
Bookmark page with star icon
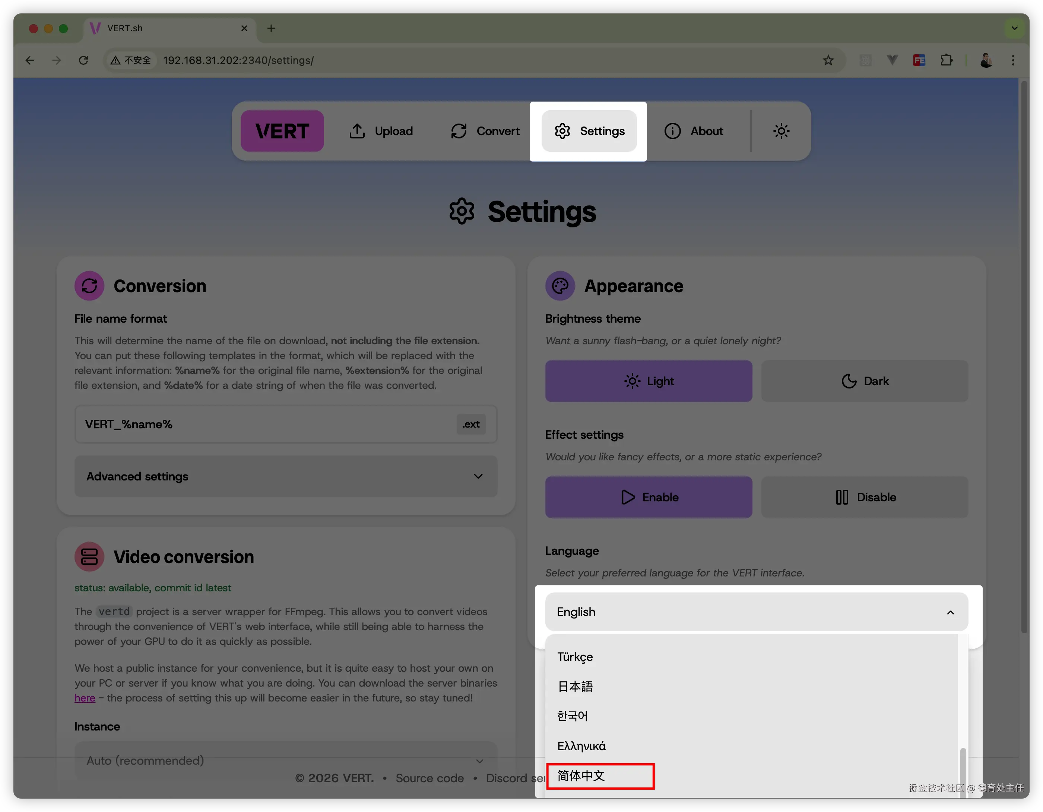pos(828,61)
